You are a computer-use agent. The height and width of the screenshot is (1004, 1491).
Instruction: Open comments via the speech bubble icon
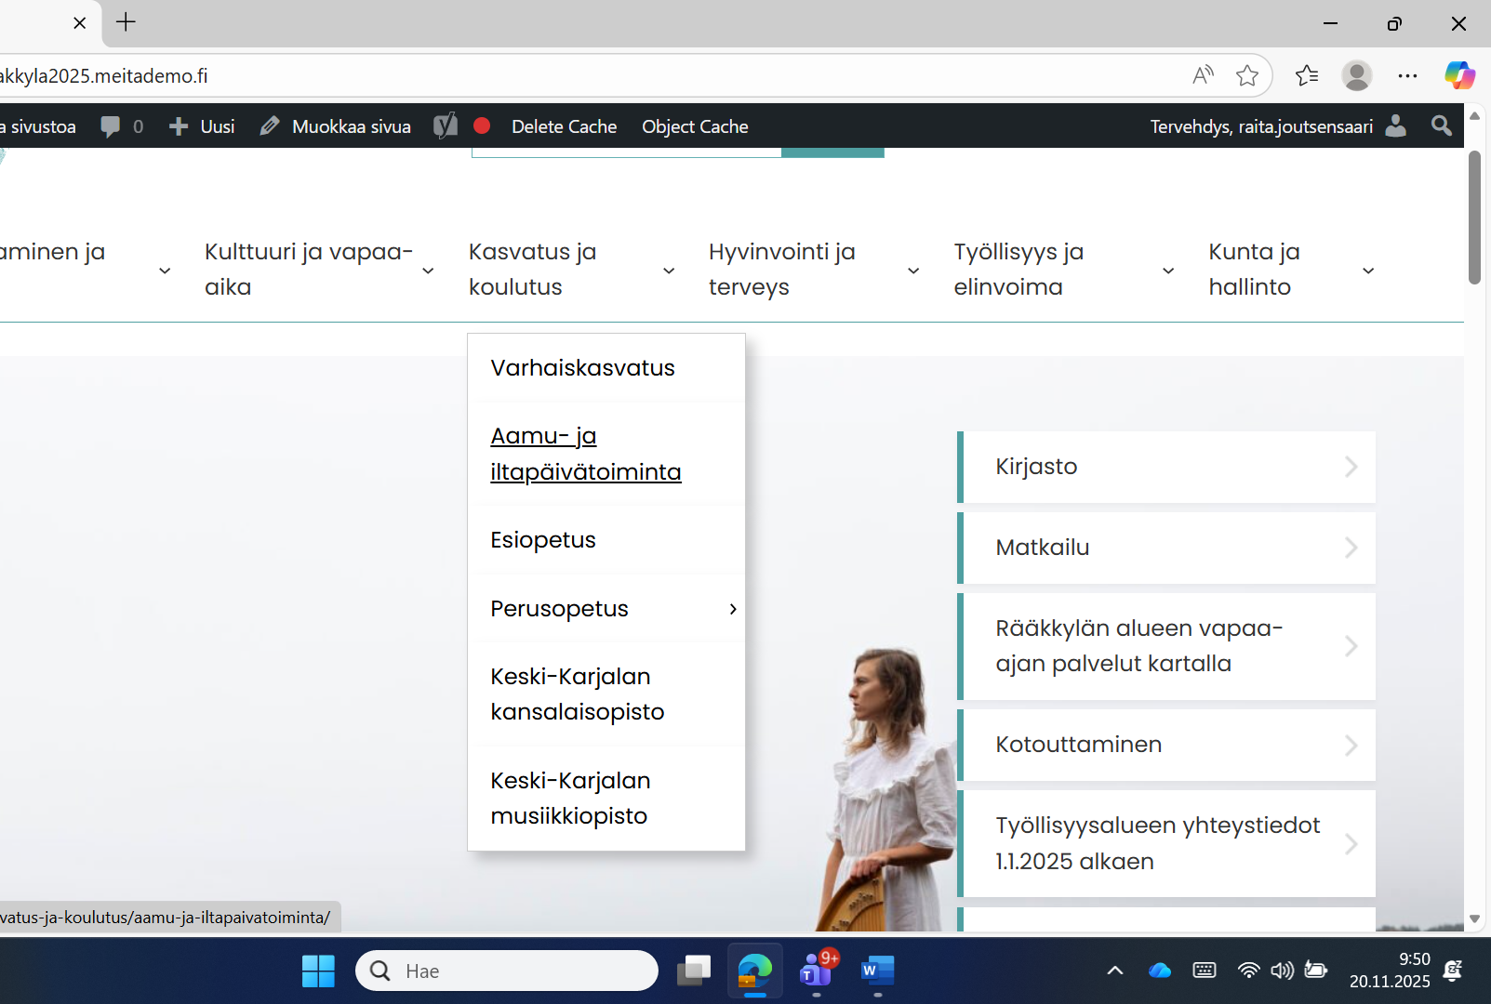tap(112, 125)
